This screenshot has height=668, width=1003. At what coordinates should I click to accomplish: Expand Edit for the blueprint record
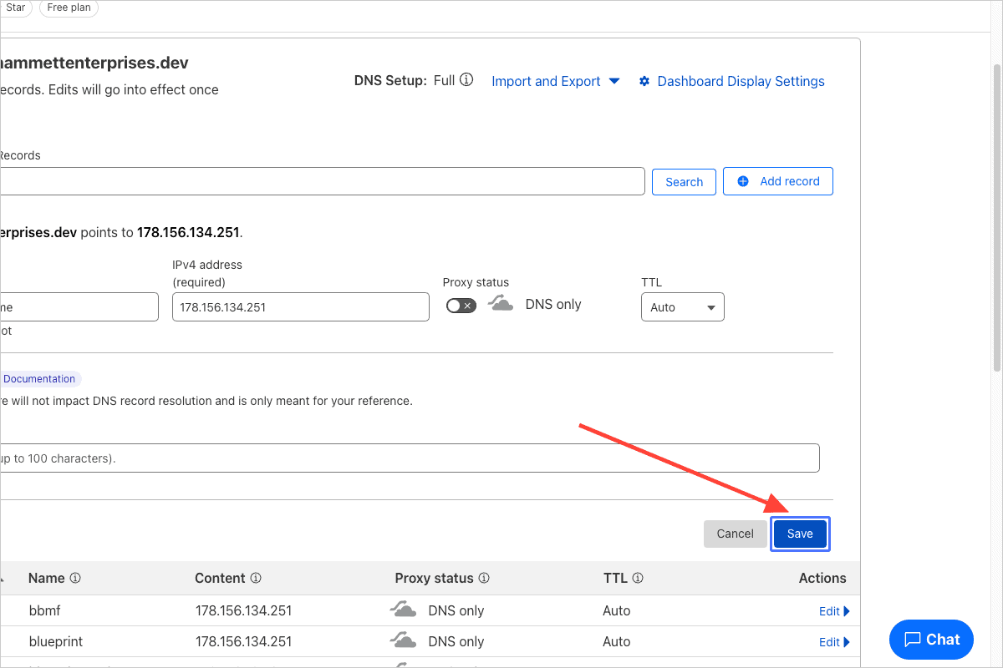click(x=833, y=642)
